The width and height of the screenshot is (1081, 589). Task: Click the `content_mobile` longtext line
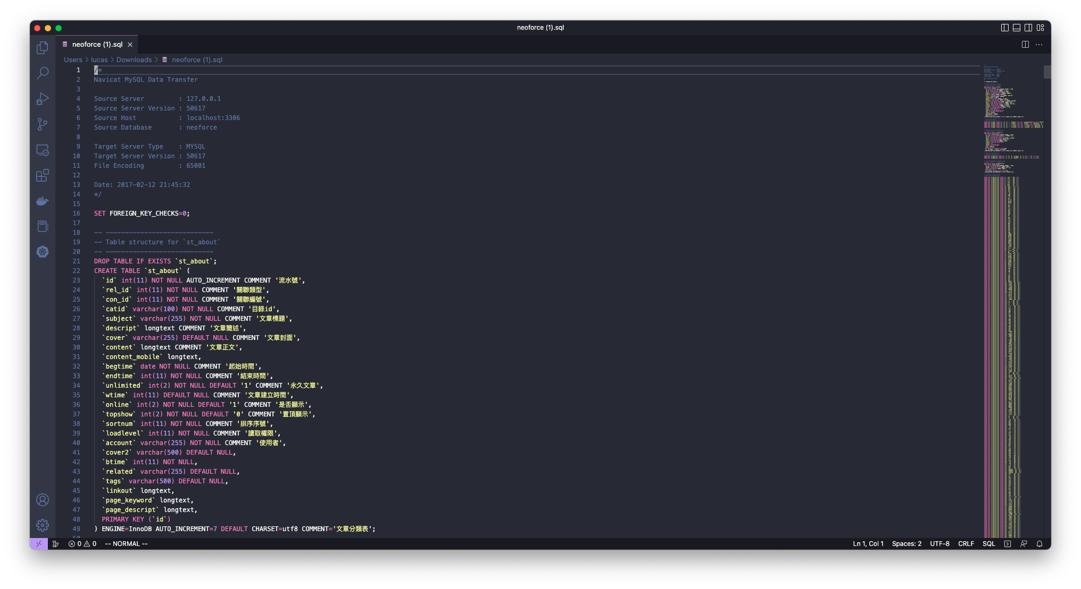point(152,357)
